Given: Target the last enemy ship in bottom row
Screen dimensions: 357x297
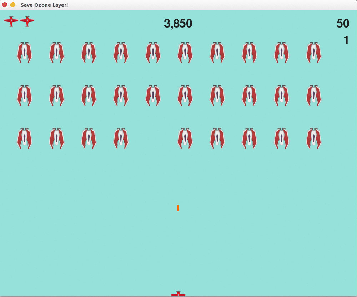Looking at the screenshot, I should pos(313,138).
